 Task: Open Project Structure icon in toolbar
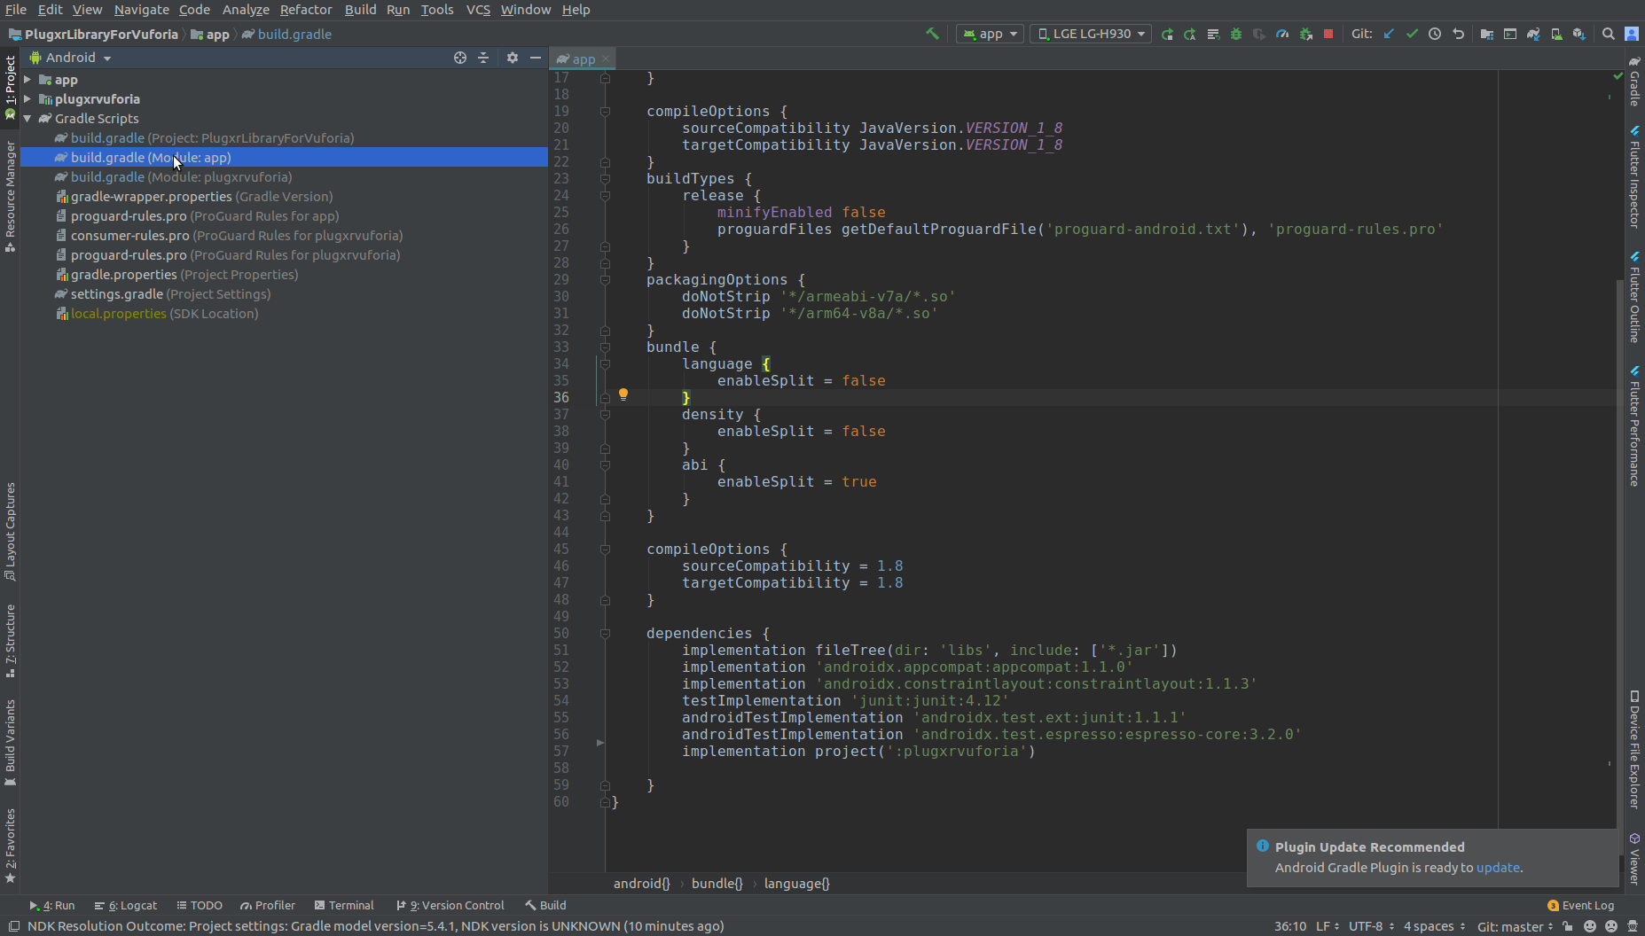(x=1487, y=34)
